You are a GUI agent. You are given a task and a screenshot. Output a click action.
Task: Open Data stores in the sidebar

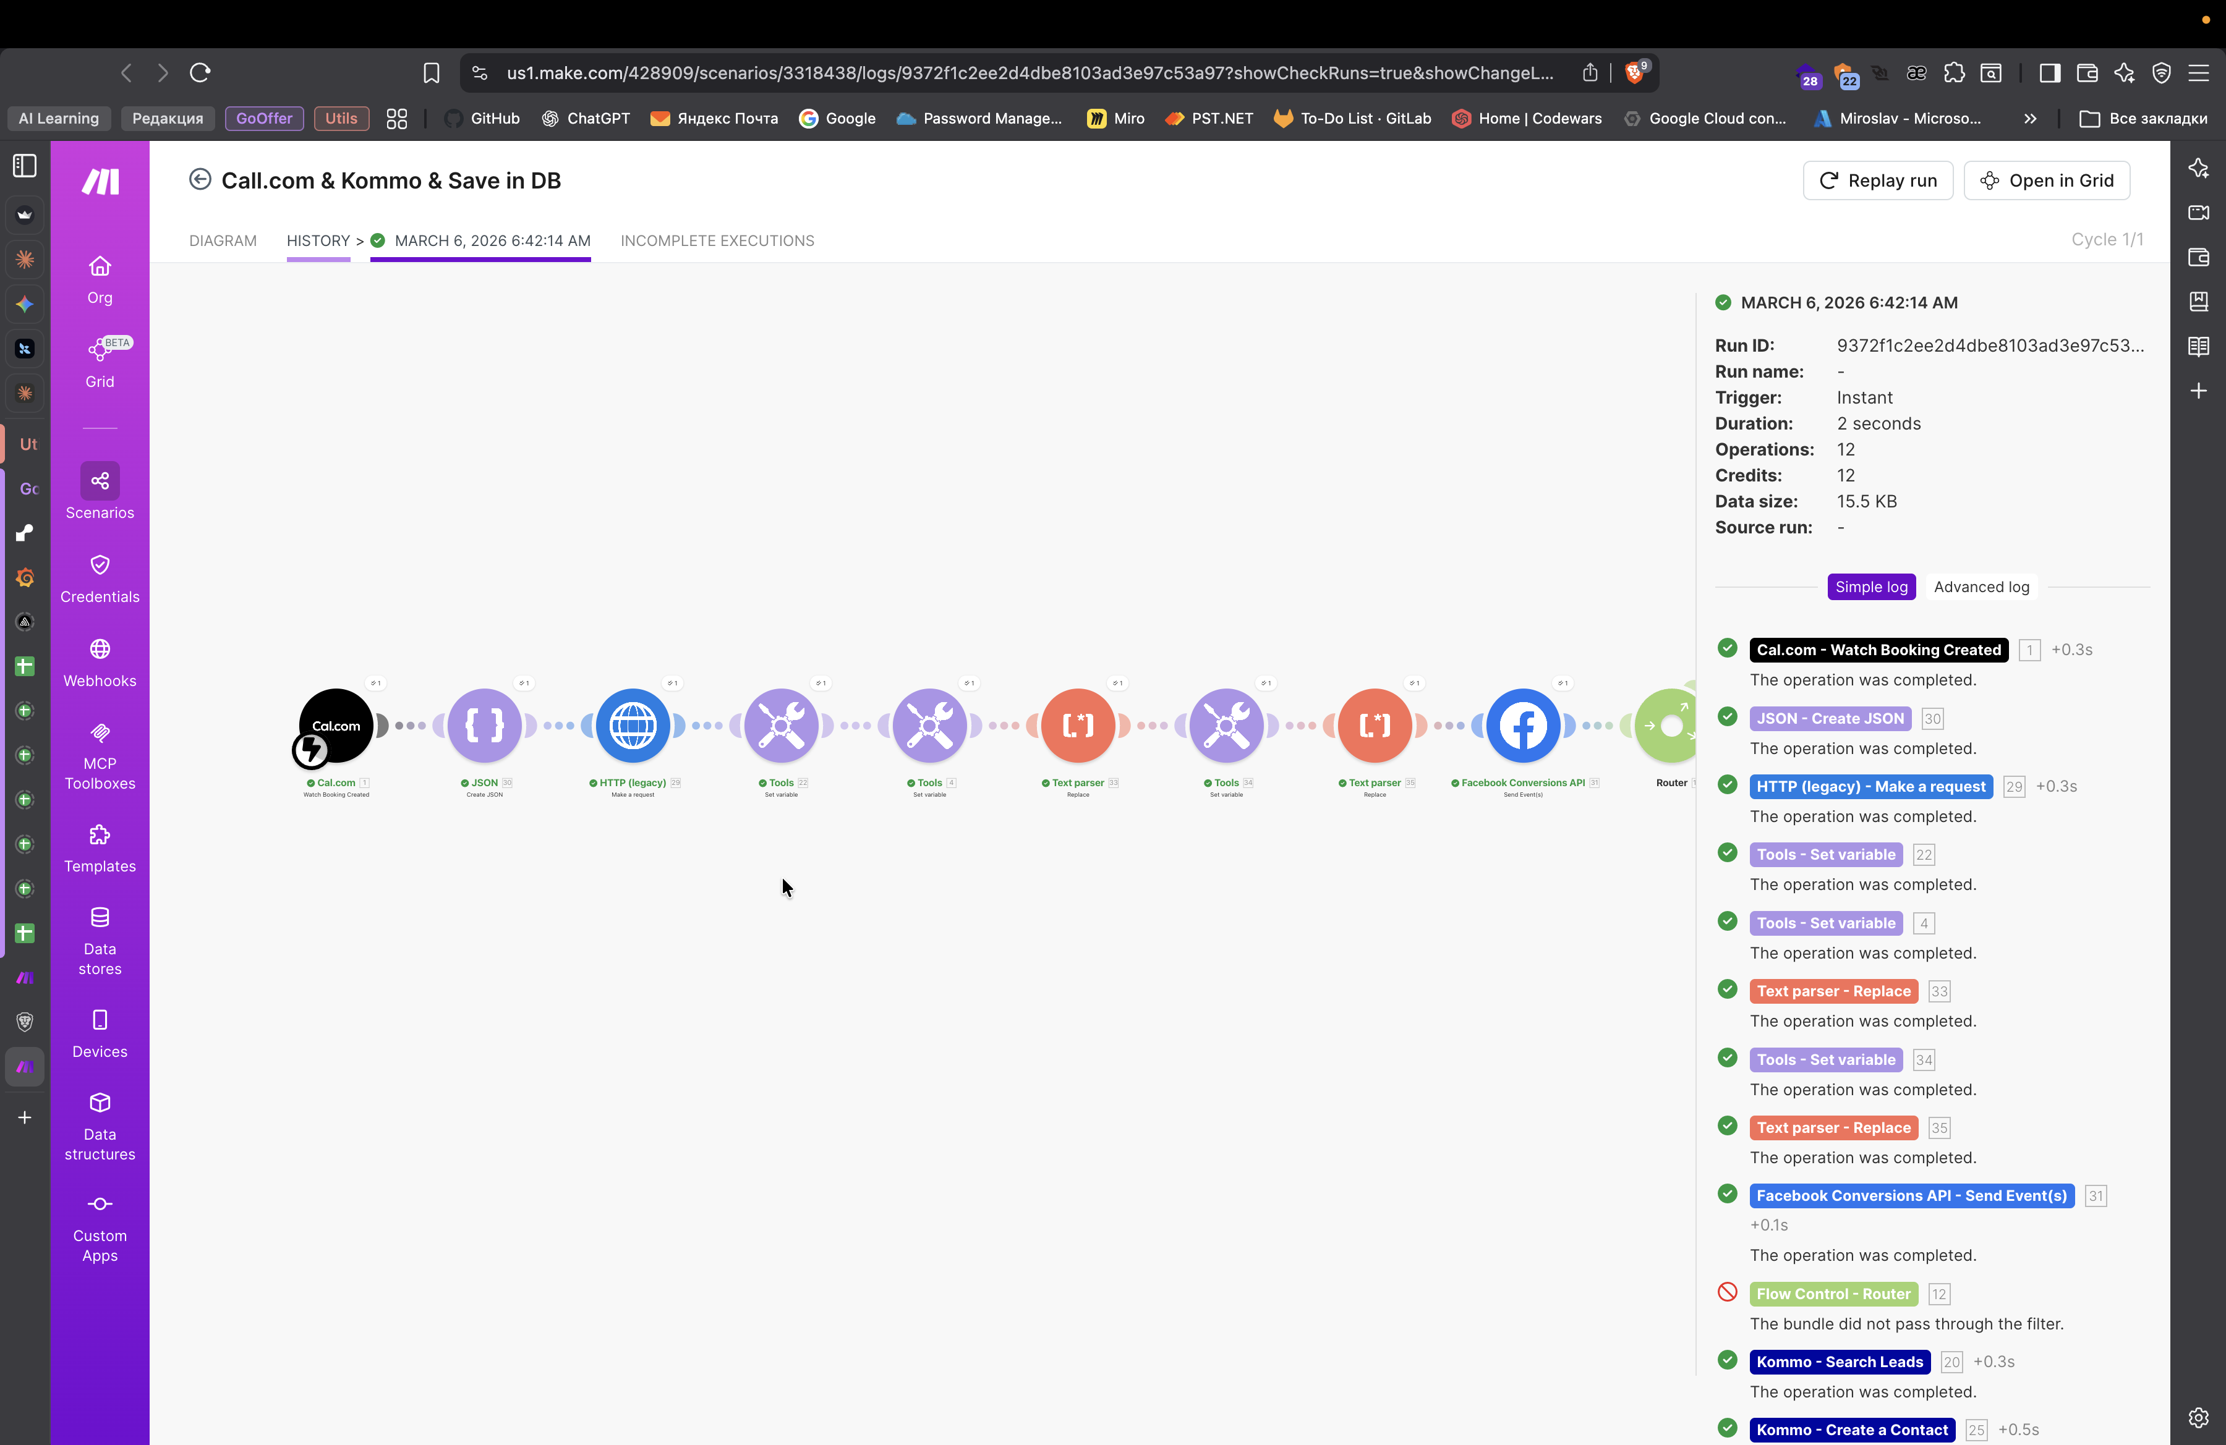(x=99, y=940)
